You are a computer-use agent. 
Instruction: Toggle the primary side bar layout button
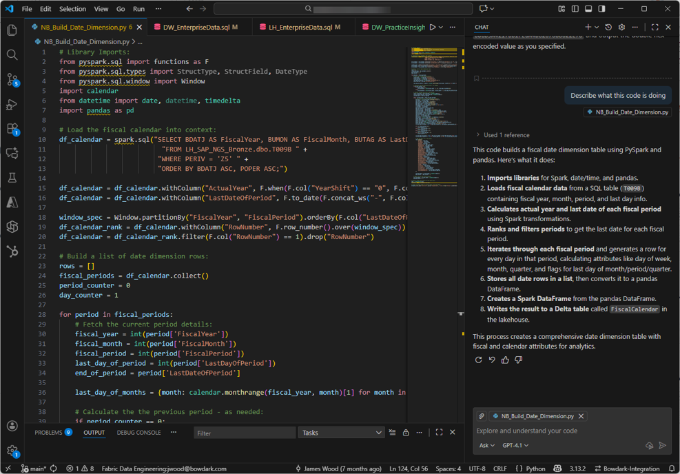pyautogui.click(x=575, y=9)
